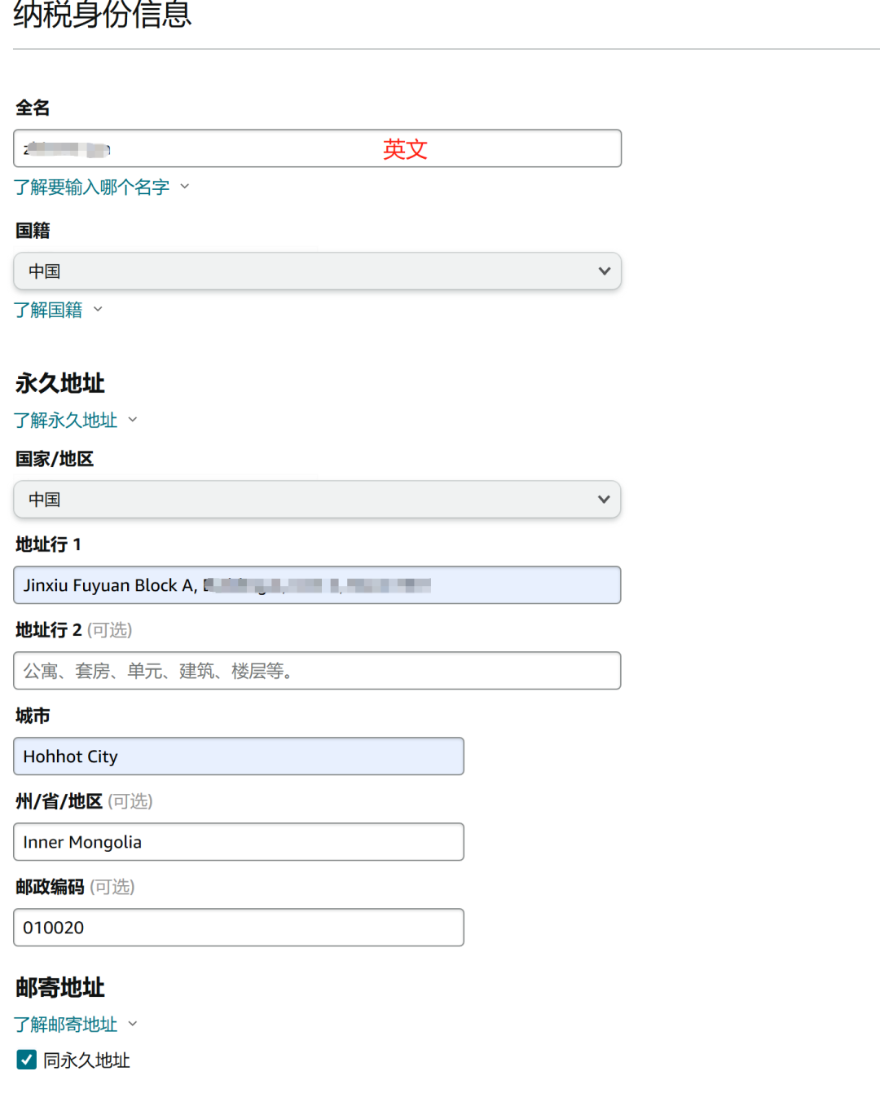Click the nationality dropdown chevron icon

[x=604, y=271]
